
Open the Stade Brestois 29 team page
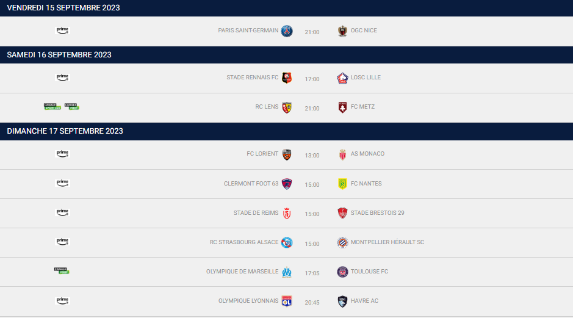point(378,213)
